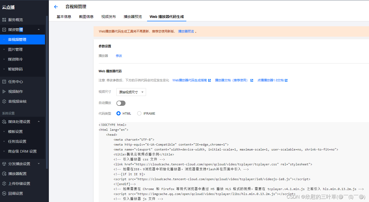Go back with the blue arrow icon
The image size is (369, 202).
coord(56,7)
